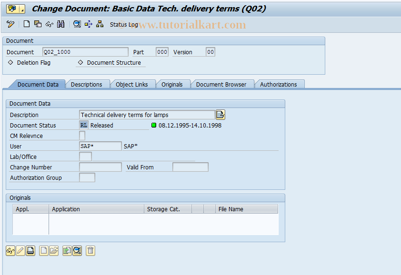Click the Status Log button
Screen dimensions: 401x275
coord(124,24)
